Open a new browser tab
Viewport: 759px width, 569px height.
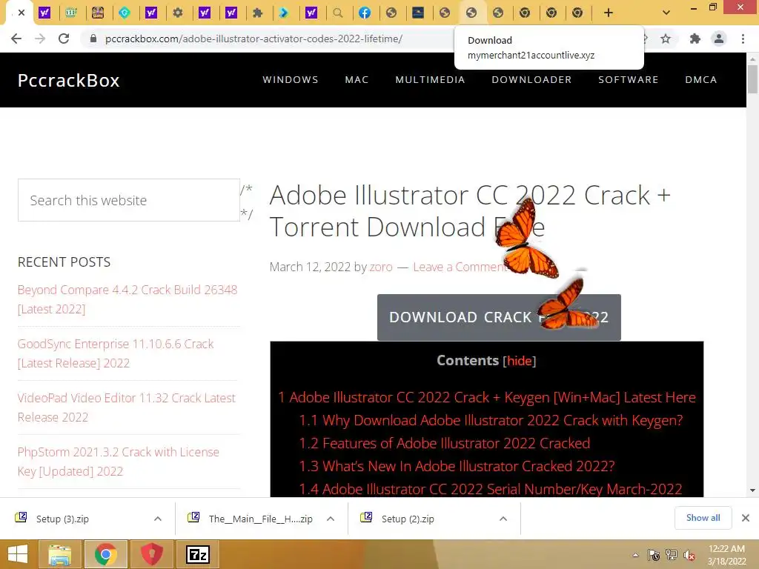pos(609,13)
